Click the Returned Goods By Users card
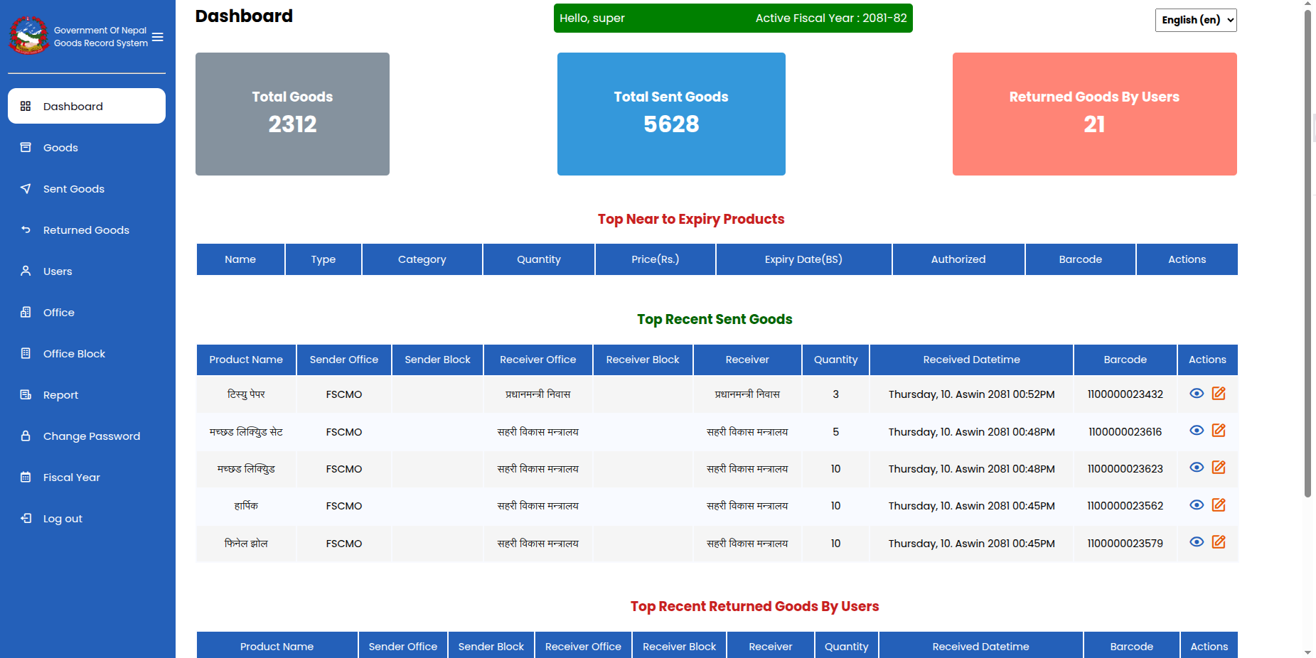 (1094, 114)
